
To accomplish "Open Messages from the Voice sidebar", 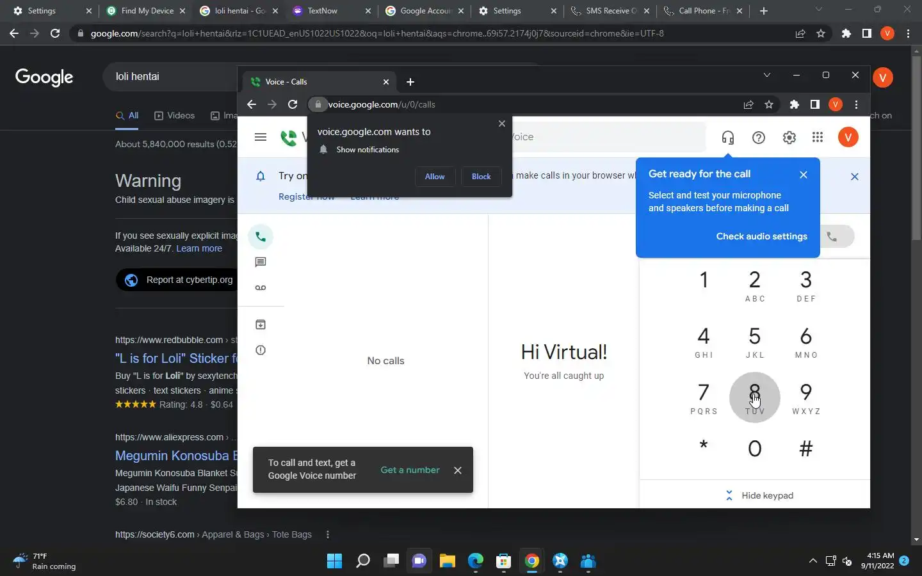I will (261, 262).
